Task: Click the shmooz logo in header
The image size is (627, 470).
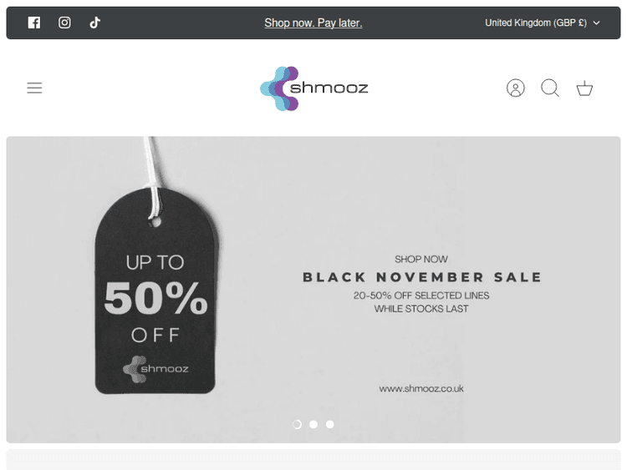Action: (313, 88)
